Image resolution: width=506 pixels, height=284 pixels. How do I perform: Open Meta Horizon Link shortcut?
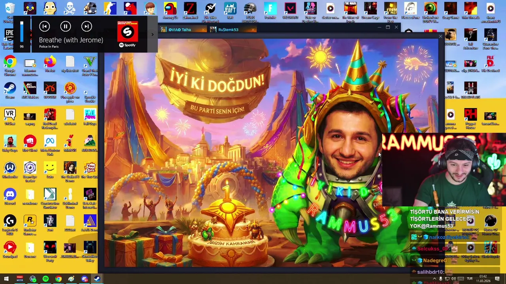pos(50,146)
